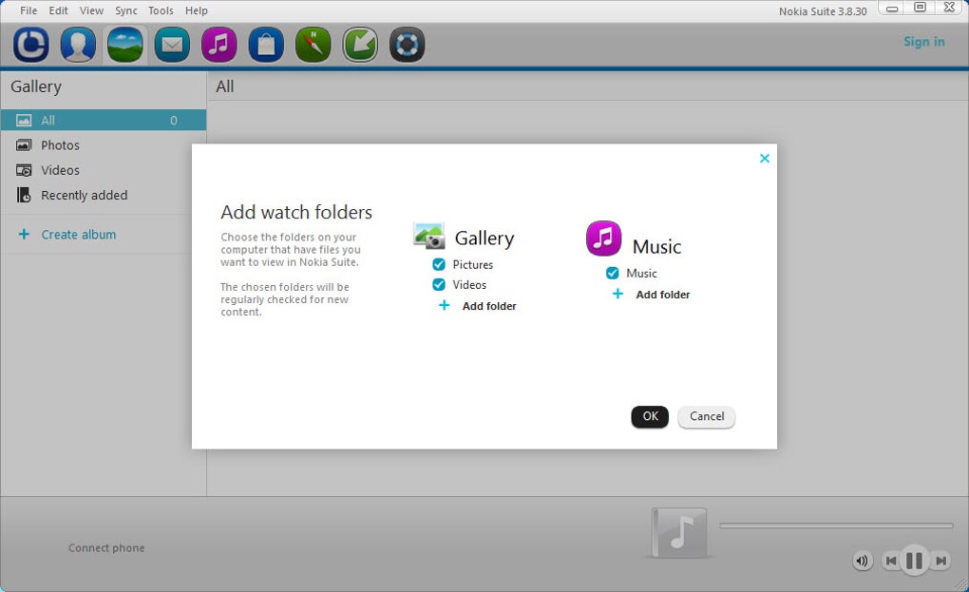This screenshot has width=969, height=592.
Task: Open the Support lifebuoy toolbar icon
Action: tap(407, 45)
